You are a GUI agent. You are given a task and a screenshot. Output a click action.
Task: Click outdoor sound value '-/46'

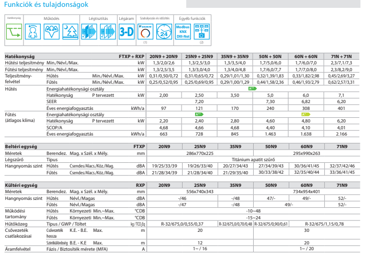tap(182, 198)
